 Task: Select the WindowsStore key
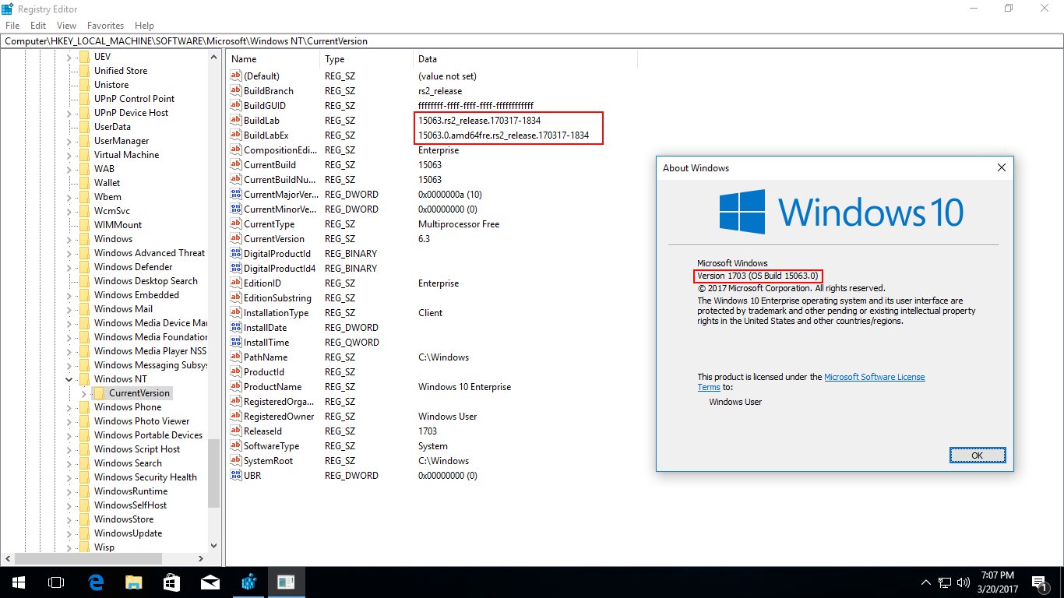pyautogui.click(x=124, y=519)
